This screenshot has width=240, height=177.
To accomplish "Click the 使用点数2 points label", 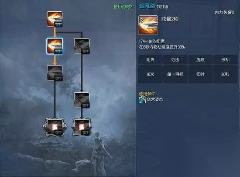I will click(123, 7).
